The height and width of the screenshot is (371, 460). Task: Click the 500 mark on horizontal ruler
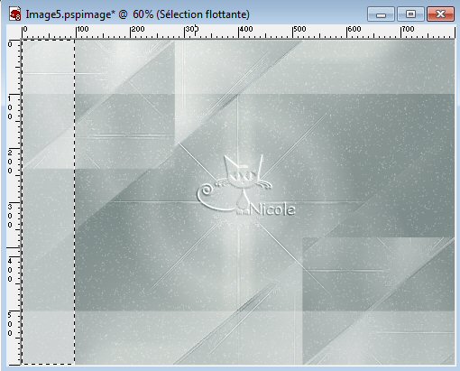299,29
